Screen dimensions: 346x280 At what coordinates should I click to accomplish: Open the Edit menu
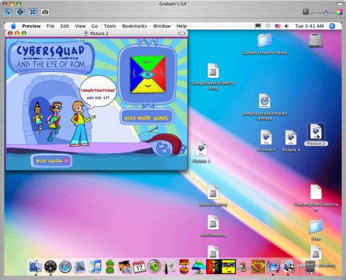[65, 26]
